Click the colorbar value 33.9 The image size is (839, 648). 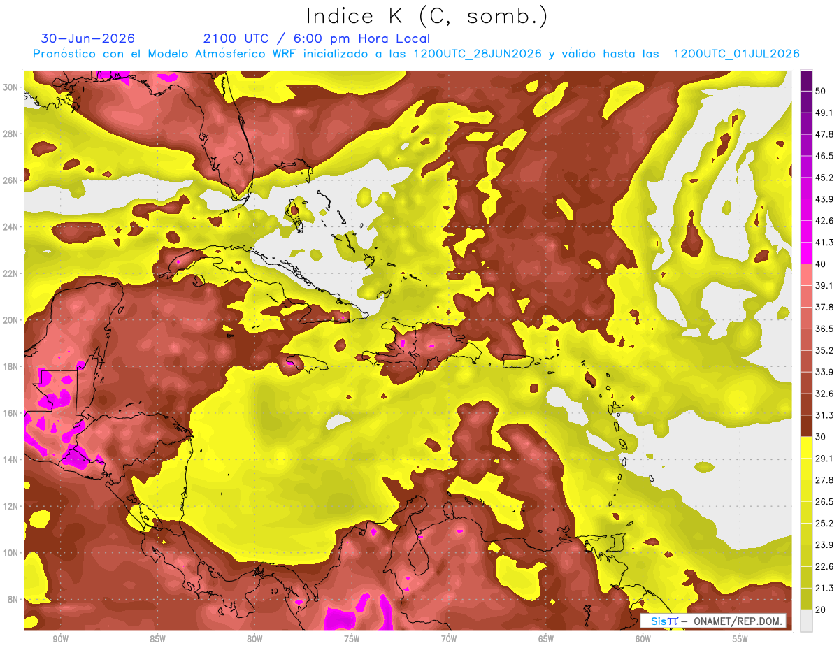click(x=824, y=372)
